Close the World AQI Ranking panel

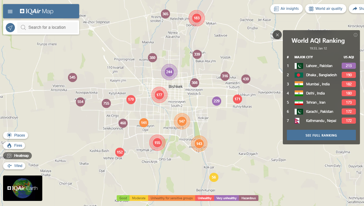click(277, 35)
